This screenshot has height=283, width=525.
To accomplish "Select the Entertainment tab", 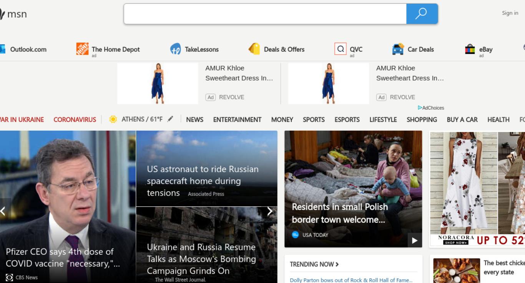I will pyautogui.click(x=237, y=120).
